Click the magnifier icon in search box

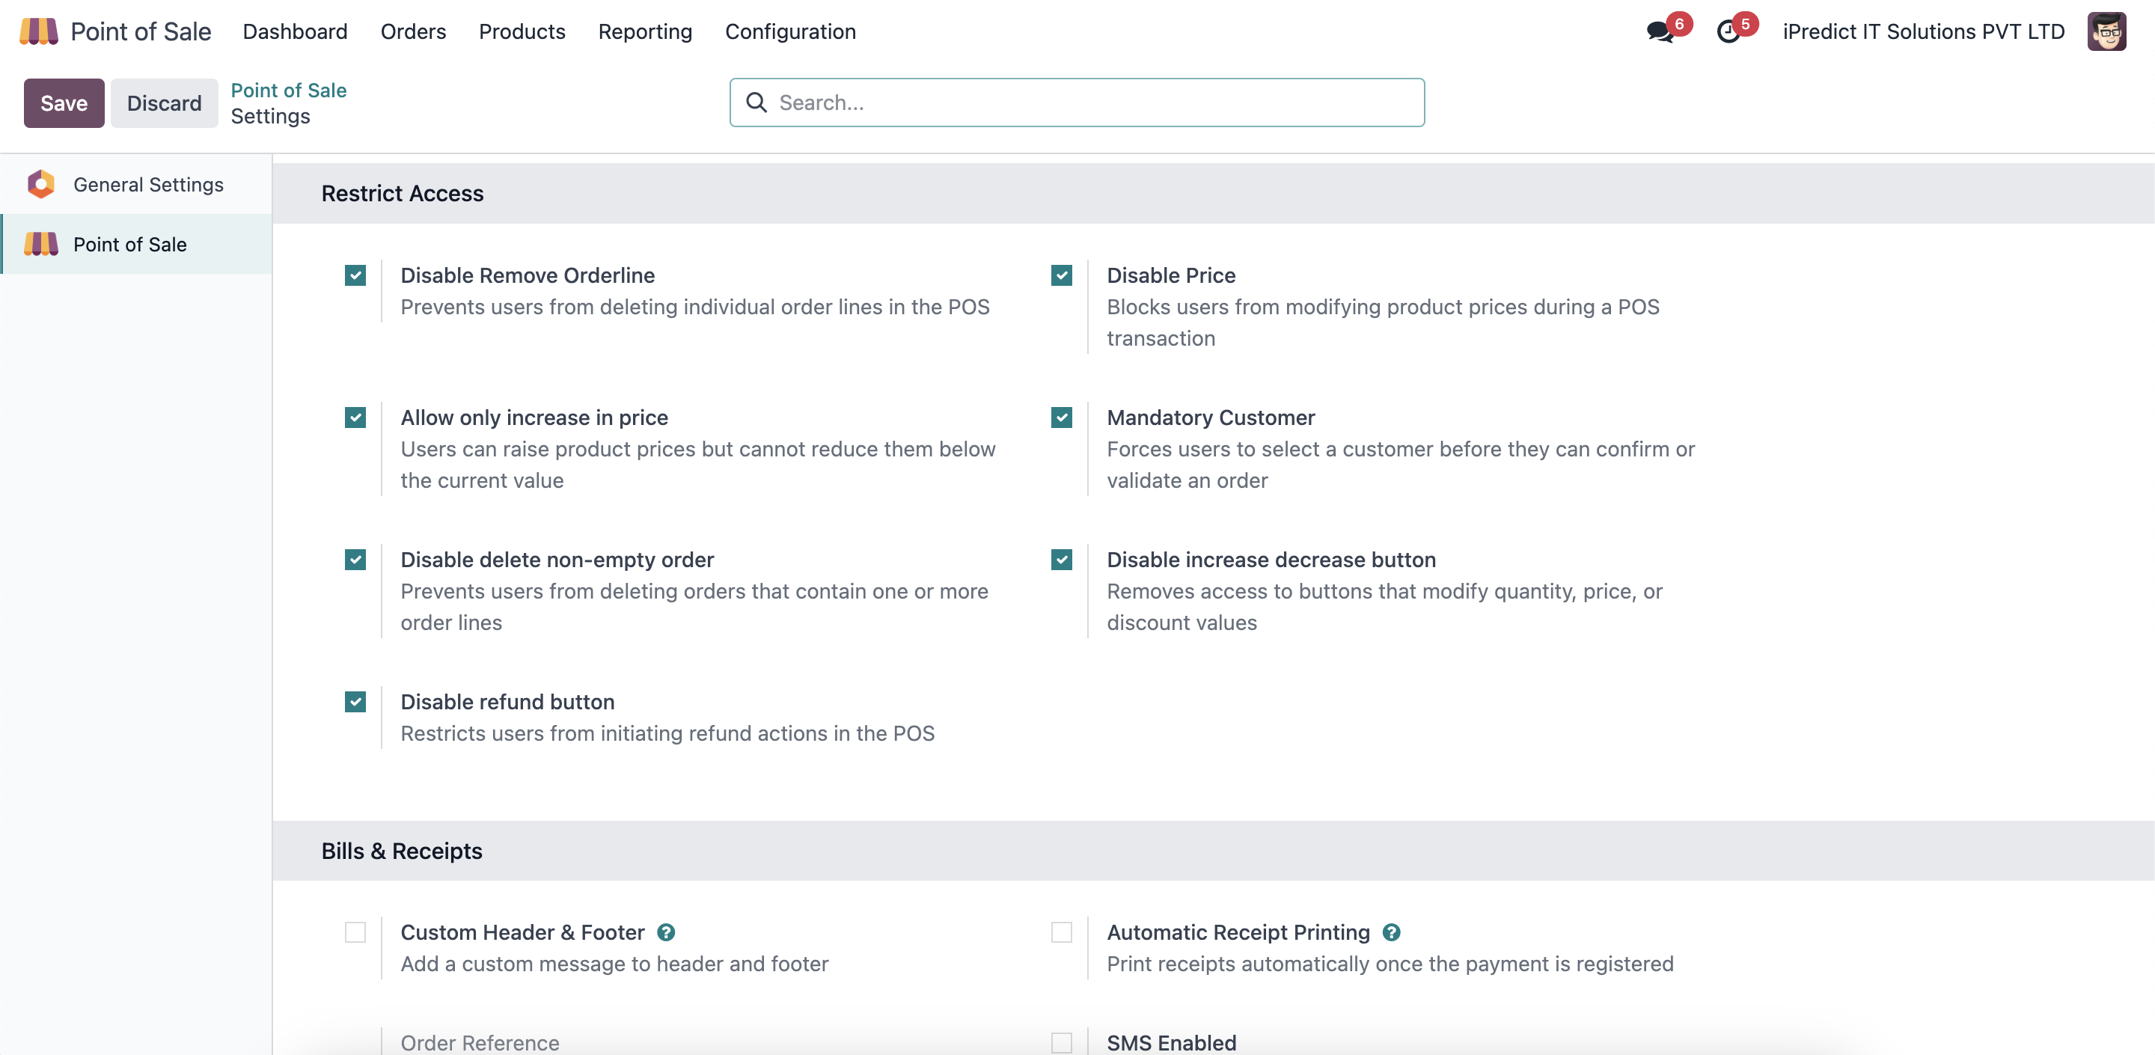(x=756, y=102)
